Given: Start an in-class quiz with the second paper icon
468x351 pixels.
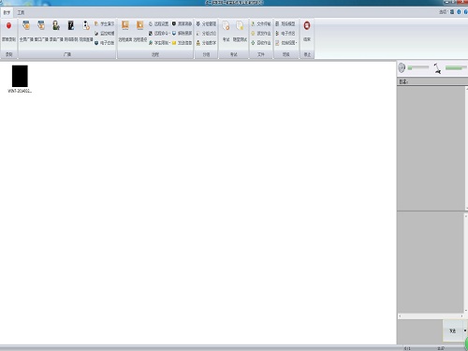Looking at the screenshot, I should coord(240,31).
